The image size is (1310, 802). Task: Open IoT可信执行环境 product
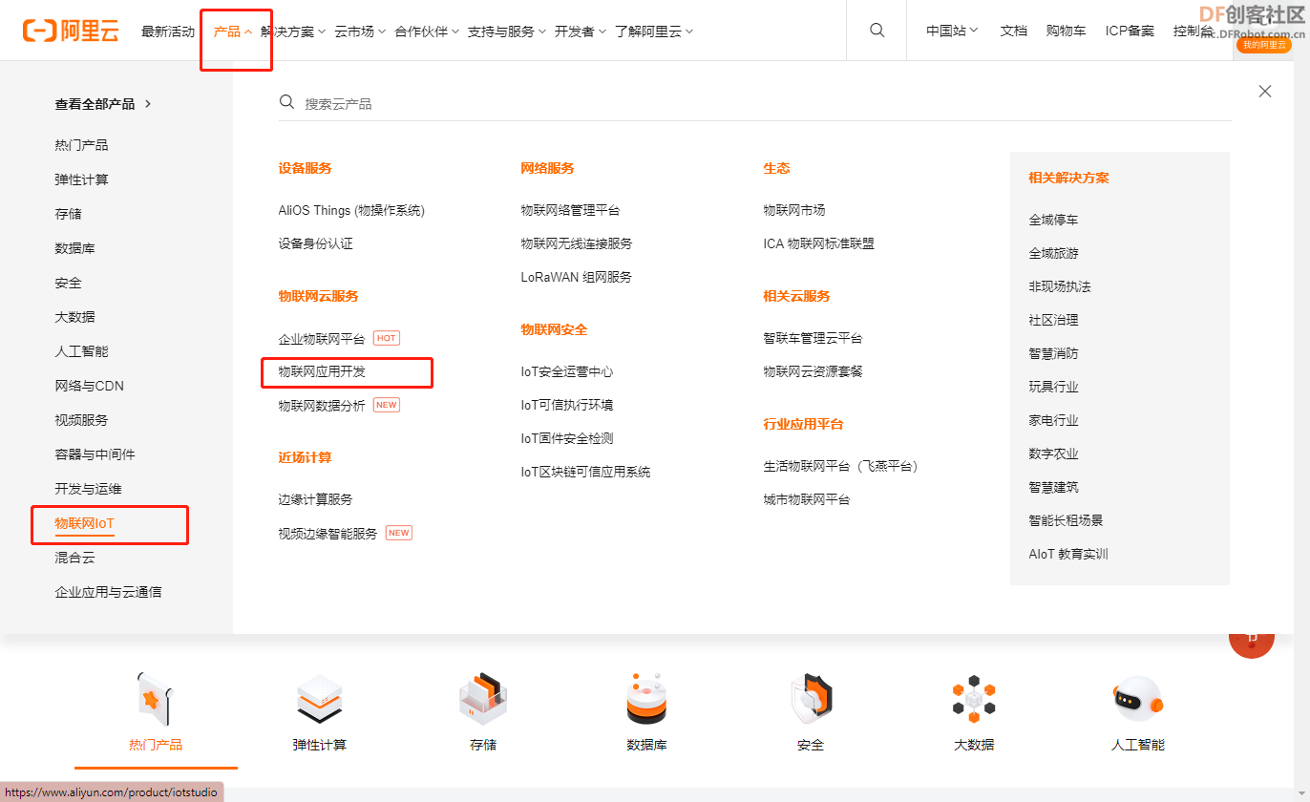coord(566,405)
